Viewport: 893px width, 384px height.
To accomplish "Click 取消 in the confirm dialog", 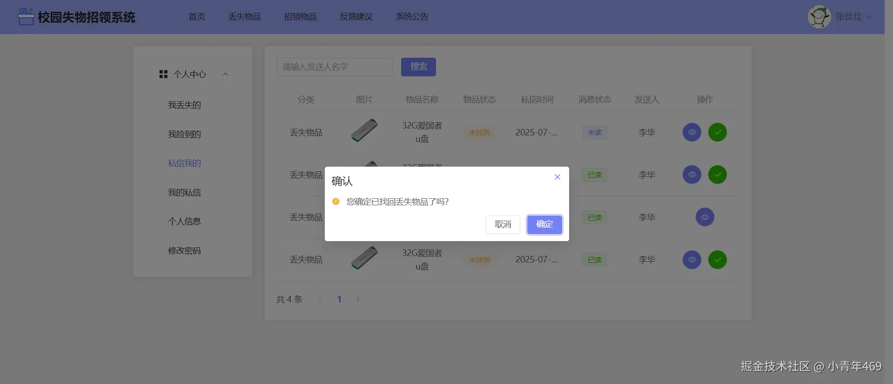I will point(503,225).
